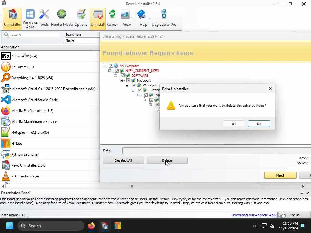Viewport: 311px width, 233px height.
Task: Click the Deselect All button
Action: pyautogui.click(x=123, y=160)
